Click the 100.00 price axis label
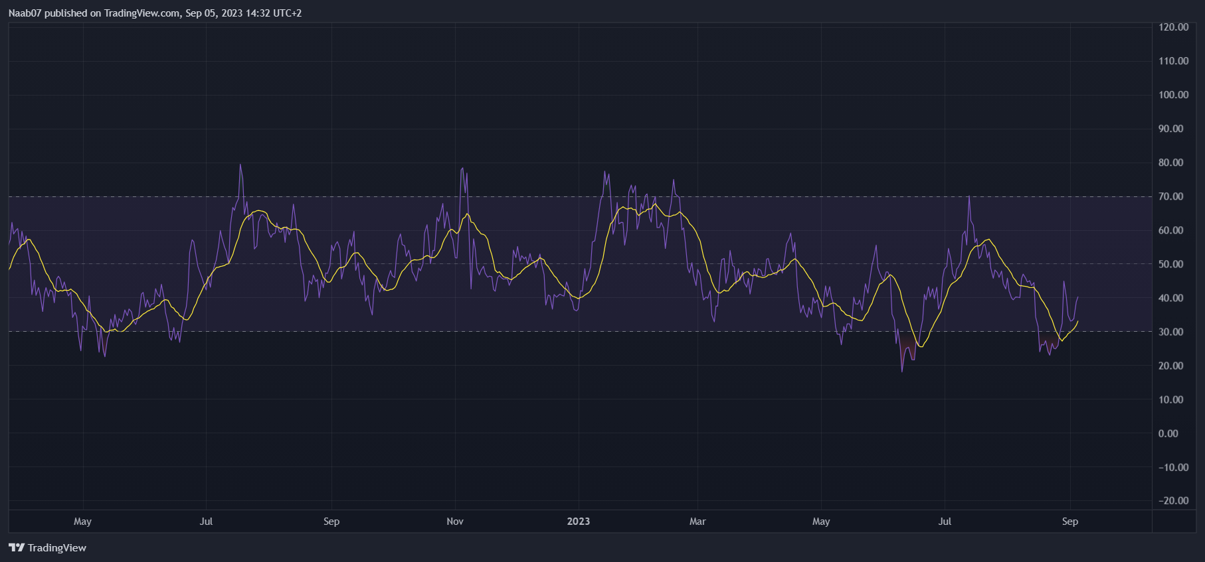 1174,95
